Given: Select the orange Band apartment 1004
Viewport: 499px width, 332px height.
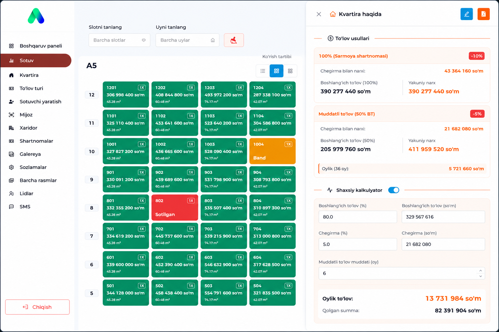Looking at the screenshot, I should point(272,151).
